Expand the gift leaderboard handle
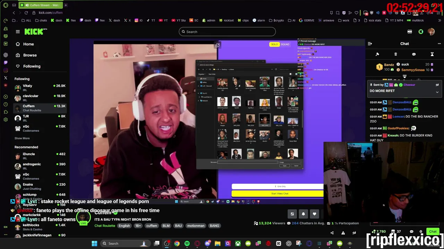 coord(404,77)
